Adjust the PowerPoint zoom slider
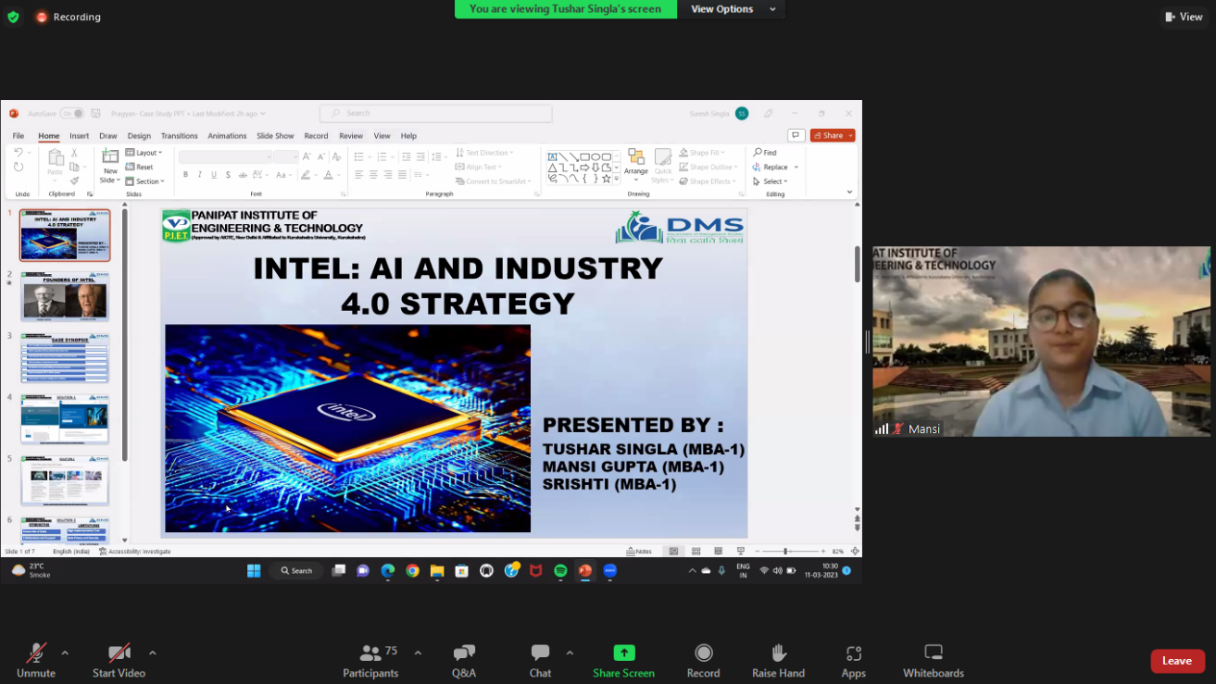Screen dimensions: 1216x684 pyautogui.click(x=785, y=552)
